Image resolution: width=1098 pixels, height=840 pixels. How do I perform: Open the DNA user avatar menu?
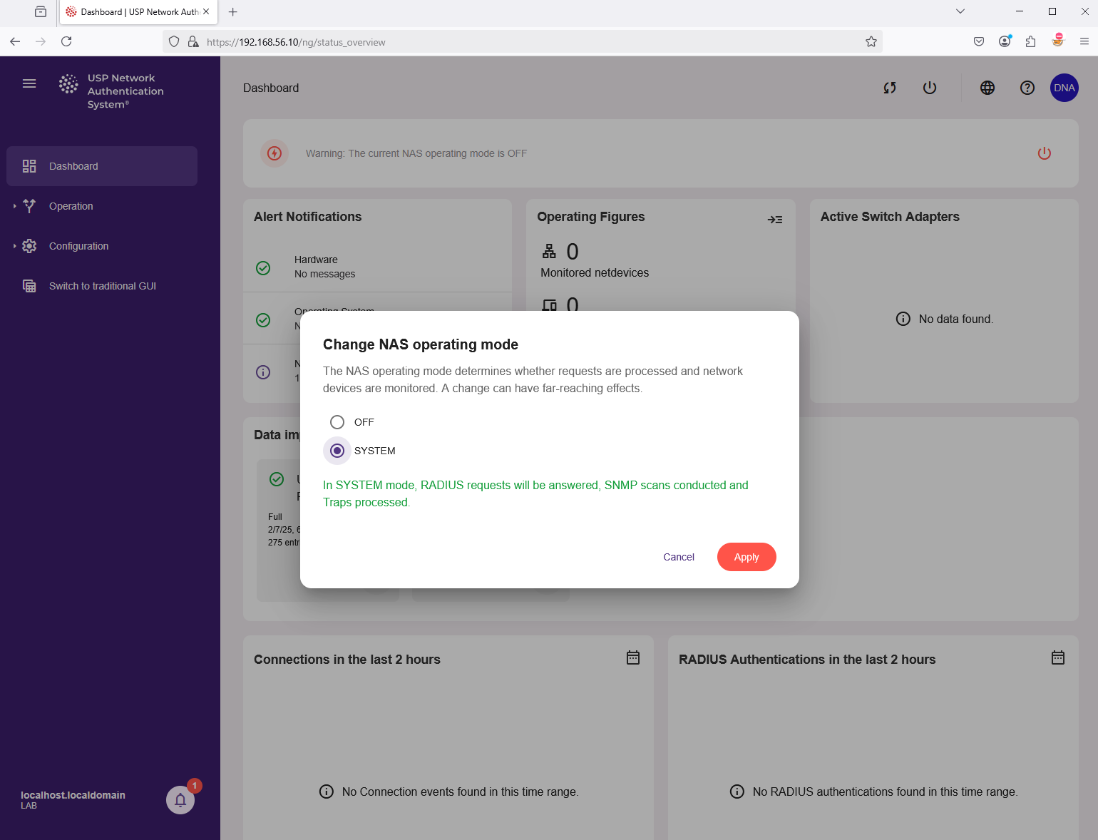tap(1064, 88)
